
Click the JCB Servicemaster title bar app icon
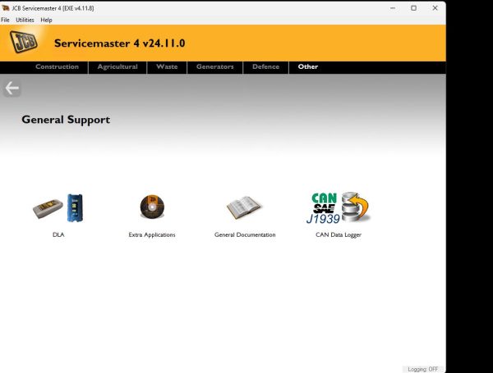6,8
